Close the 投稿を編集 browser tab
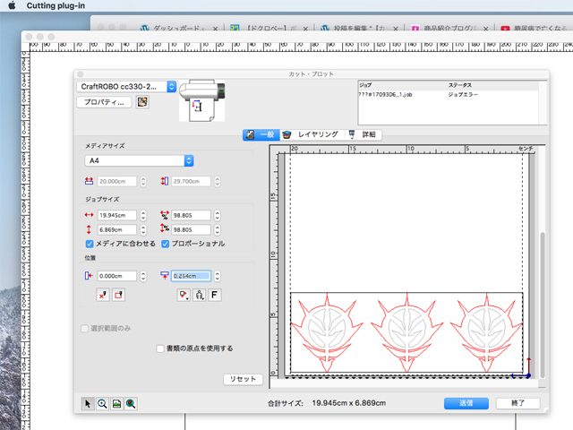 click(396, 29)
